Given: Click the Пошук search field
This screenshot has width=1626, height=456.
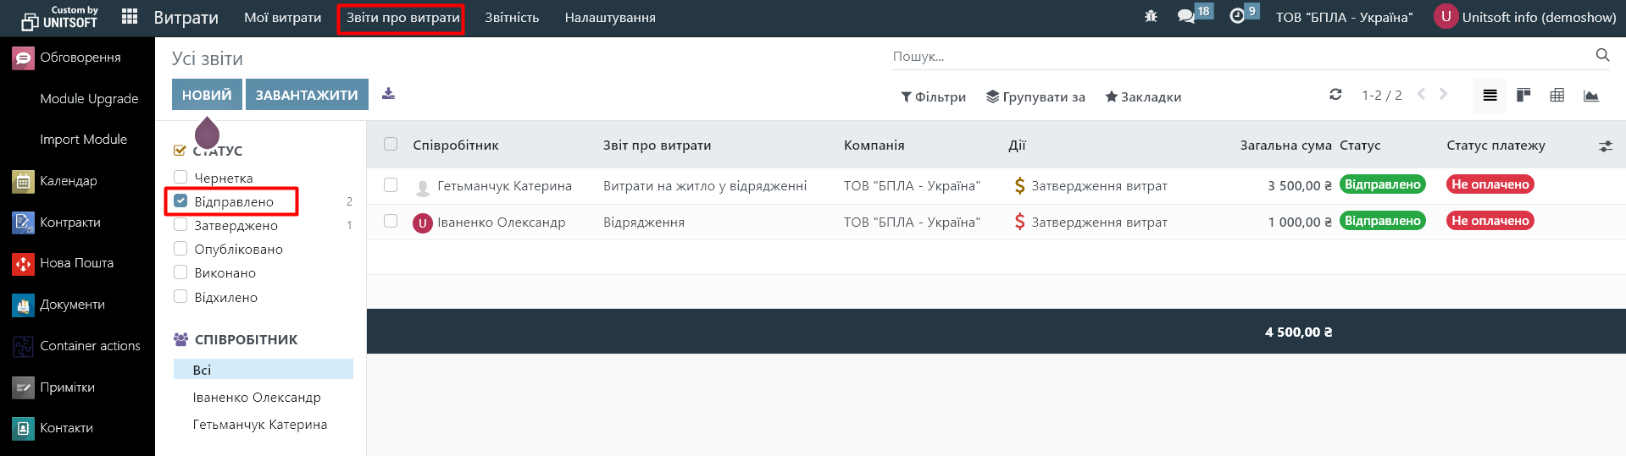Looking at the screenshot, I should (x=1237, y=57).
